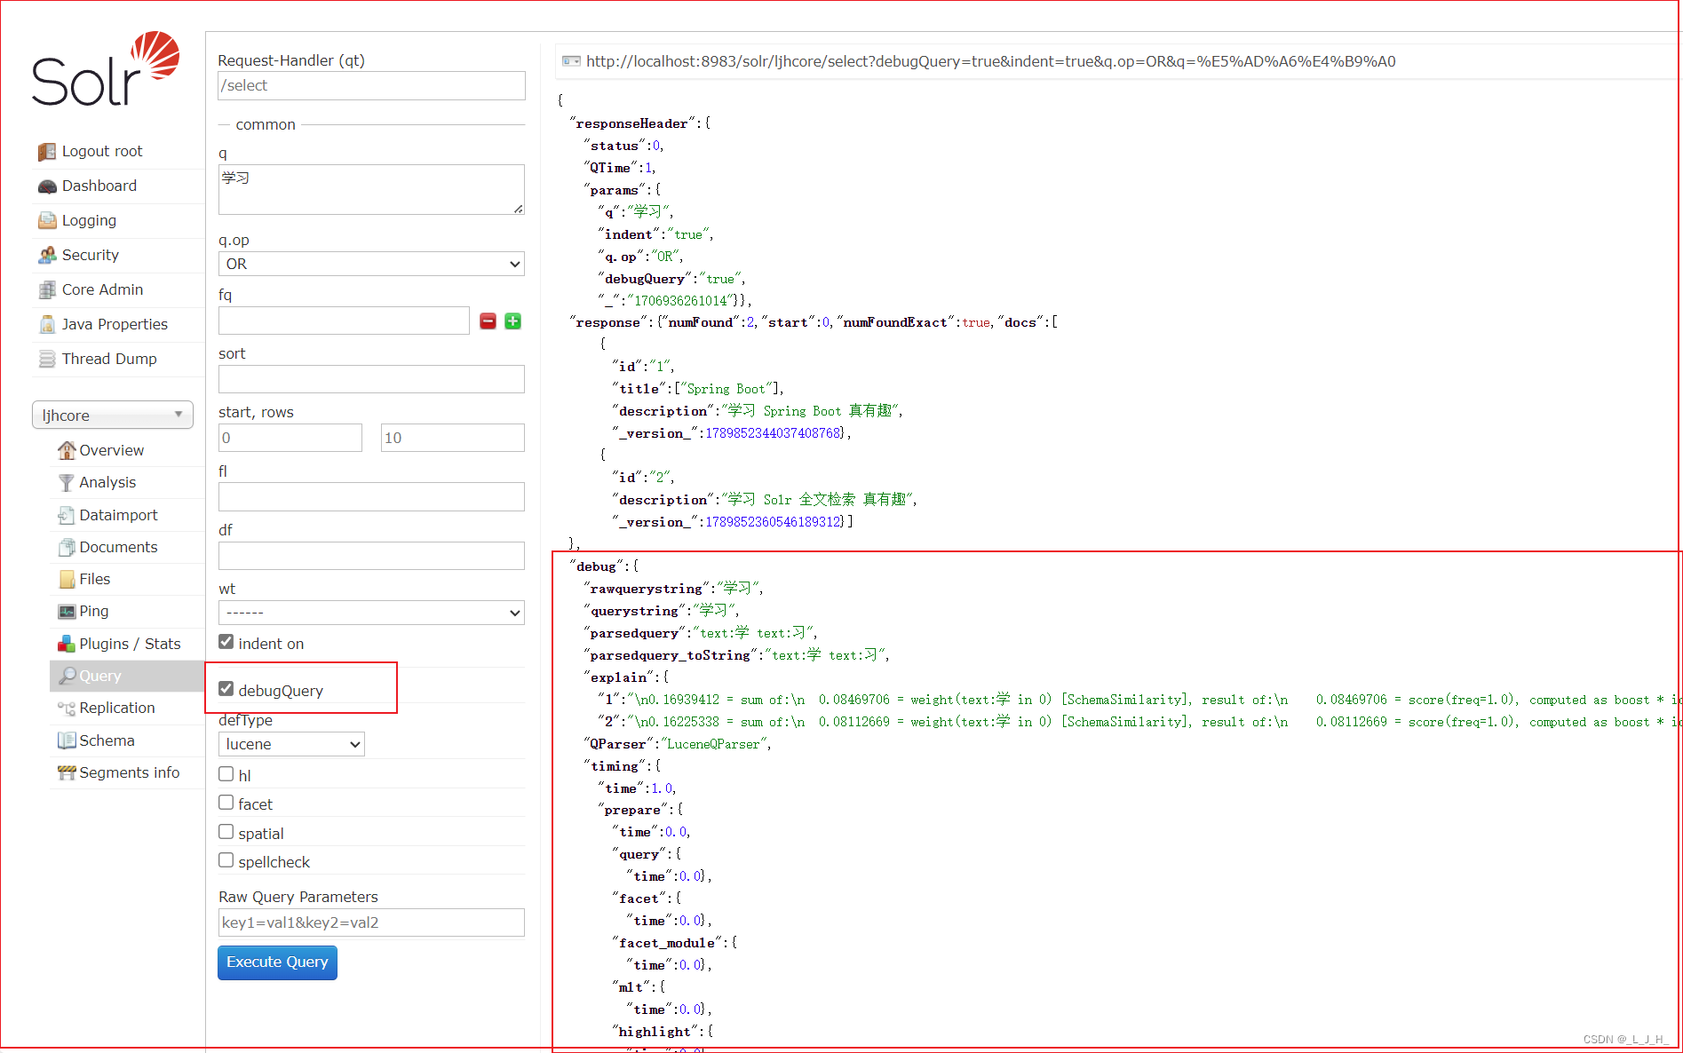This screenshot has height=1053, width=1683.
Task: Uncheck the indent on checkbox
Action: [226, 642]
